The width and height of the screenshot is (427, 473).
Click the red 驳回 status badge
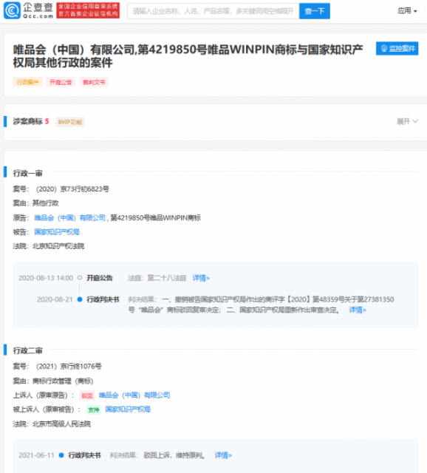[87, 395]
